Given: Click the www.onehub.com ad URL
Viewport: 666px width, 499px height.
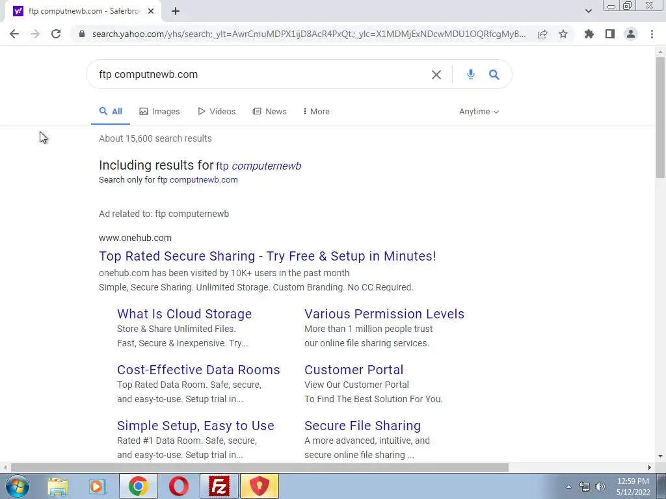Looking at the screenshot, I should 135,238.
